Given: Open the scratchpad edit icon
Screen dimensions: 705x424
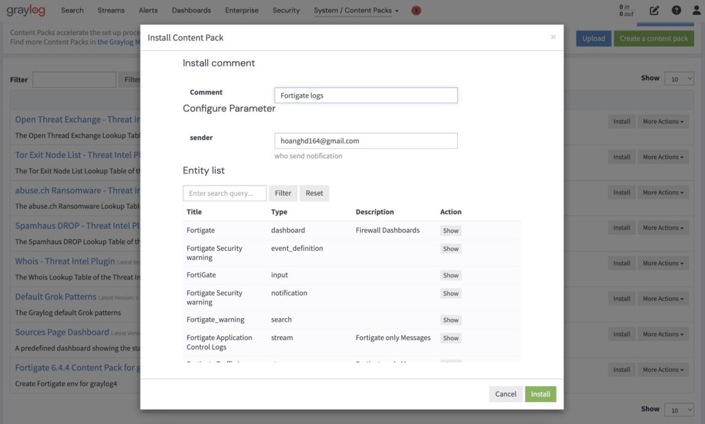Looking at the screenshot, I should pos(654,10).
